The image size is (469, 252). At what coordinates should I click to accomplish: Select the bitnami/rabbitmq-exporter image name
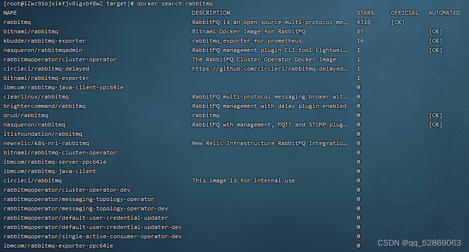pos(47,78)
